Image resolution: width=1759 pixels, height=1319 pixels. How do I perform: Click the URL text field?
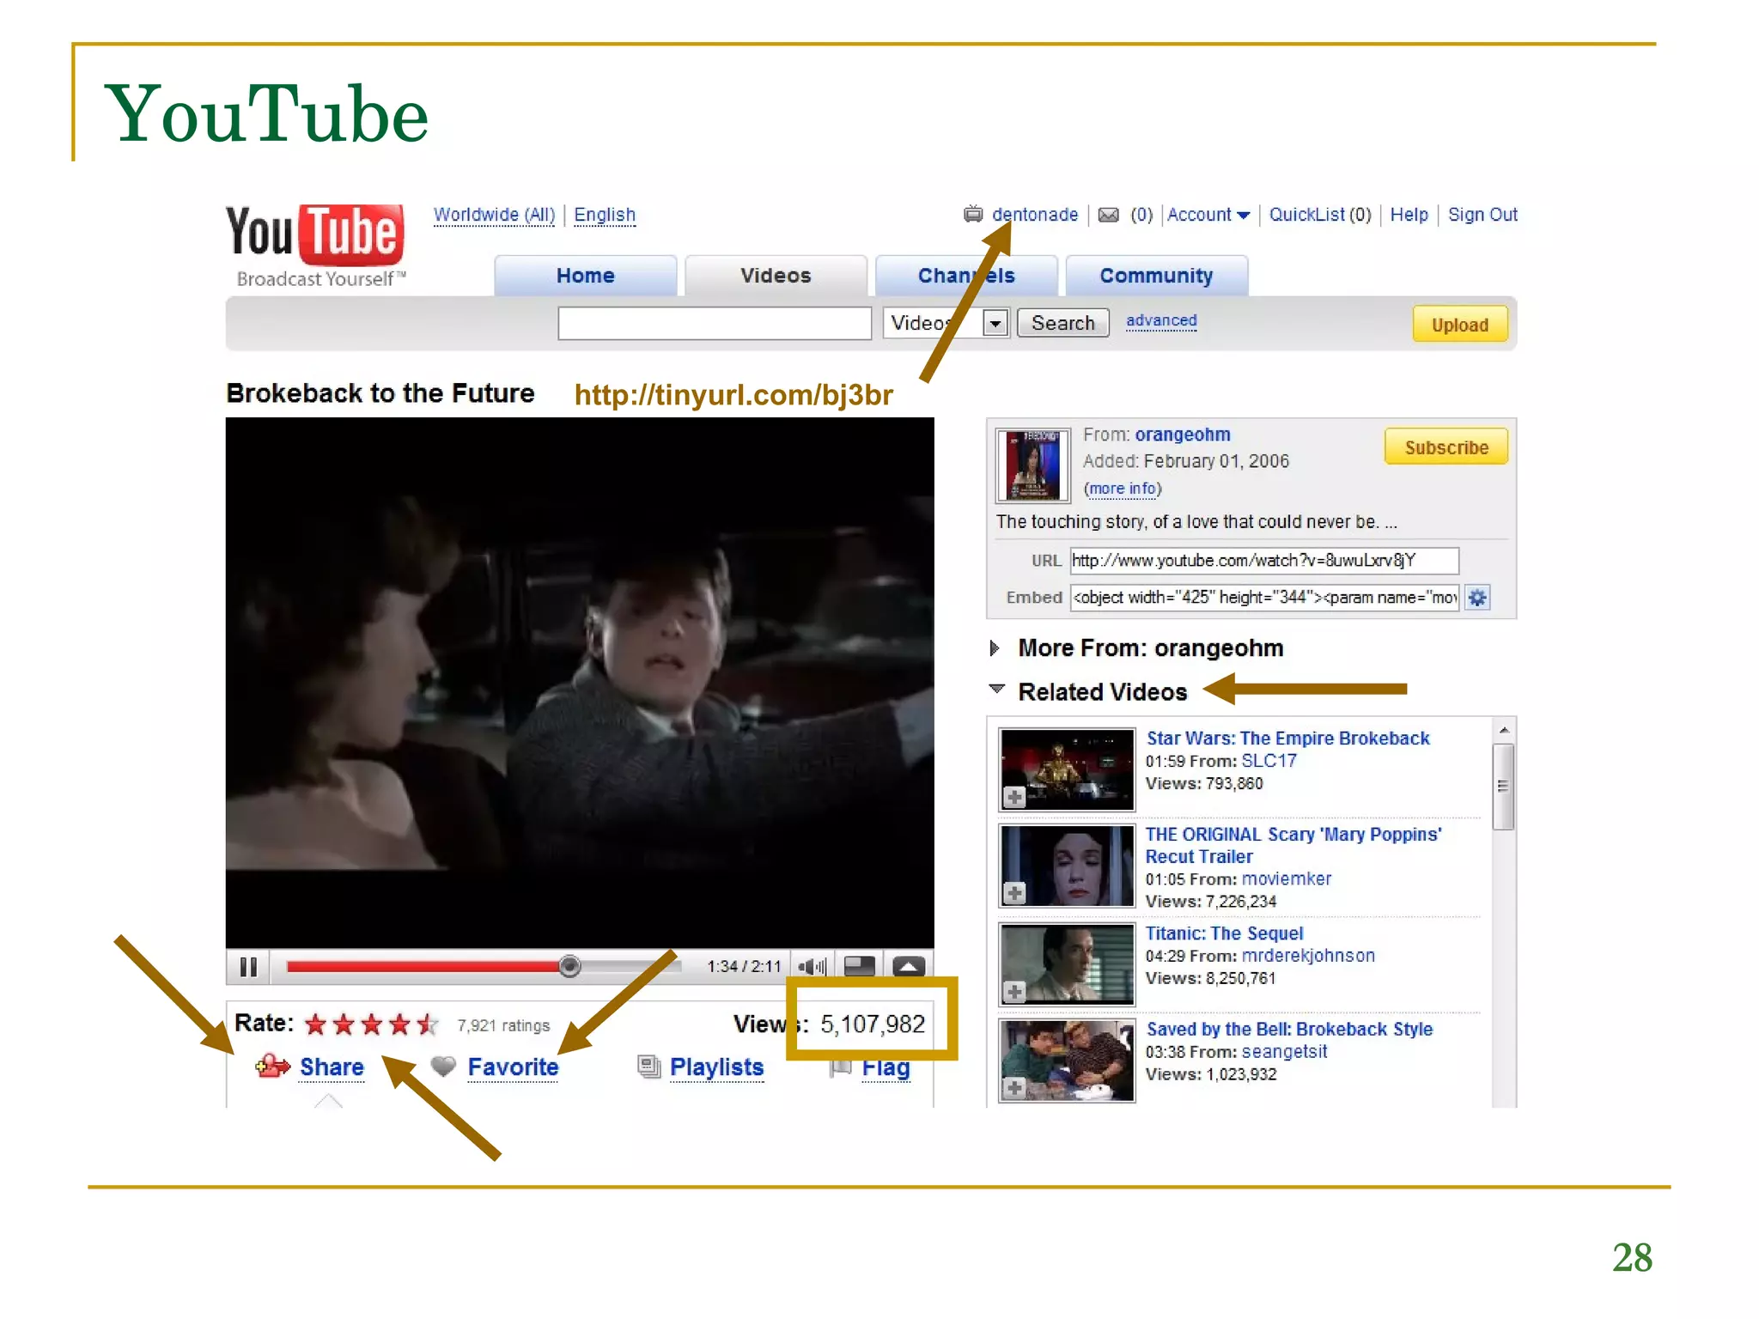(1264, 561)
